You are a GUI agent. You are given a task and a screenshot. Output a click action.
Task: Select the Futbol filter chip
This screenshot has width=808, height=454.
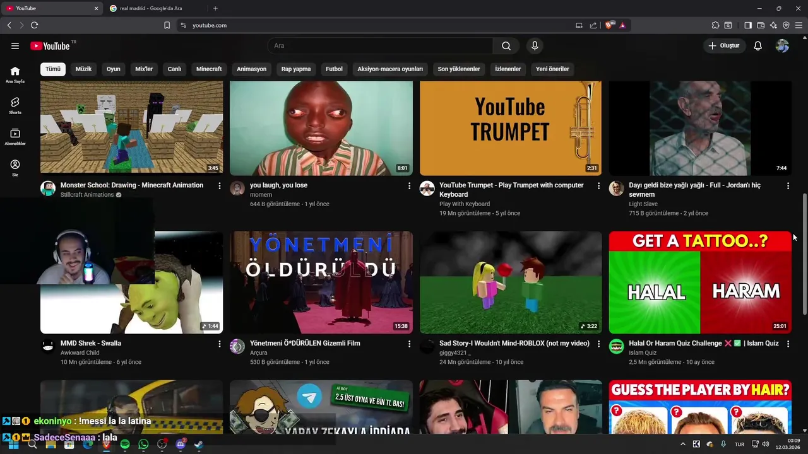point(334,69)
